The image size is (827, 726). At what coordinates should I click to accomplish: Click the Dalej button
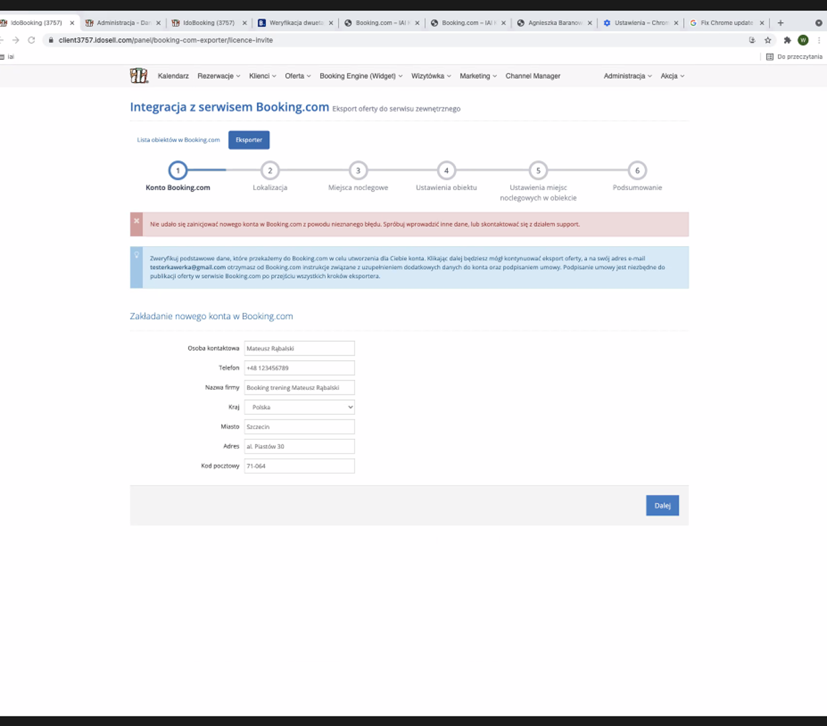[662, 506]
